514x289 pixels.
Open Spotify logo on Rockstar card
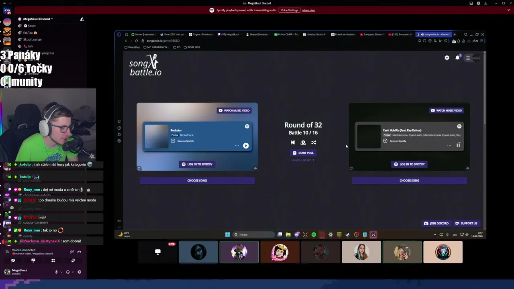[247, 126]
